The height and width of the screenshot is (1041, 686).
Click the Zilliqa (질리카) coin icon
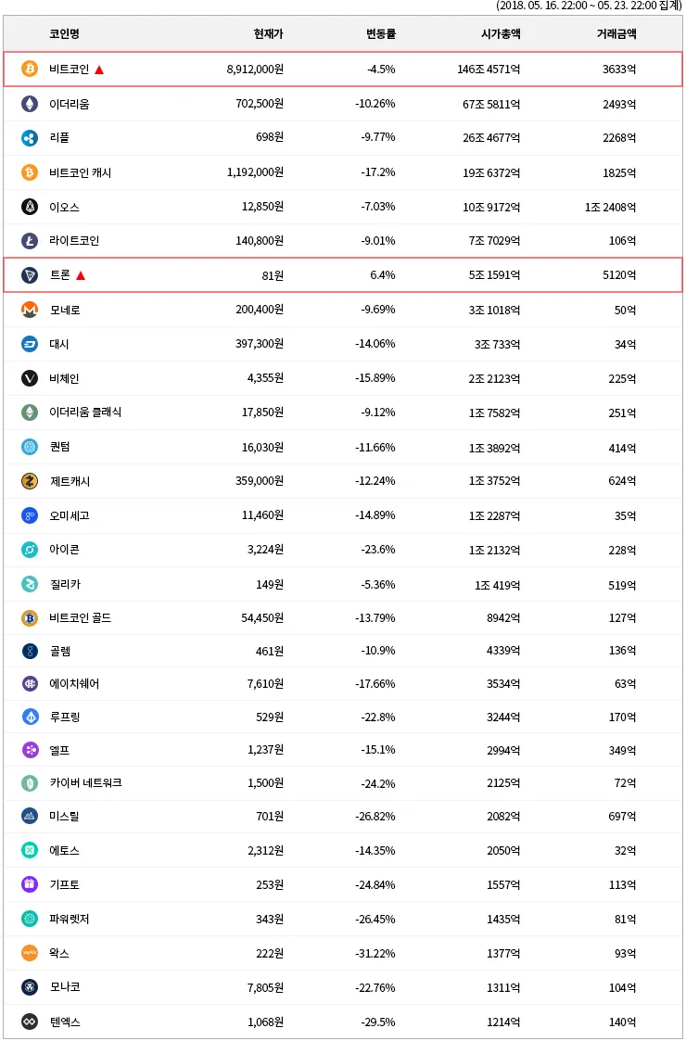coord(30,584)
